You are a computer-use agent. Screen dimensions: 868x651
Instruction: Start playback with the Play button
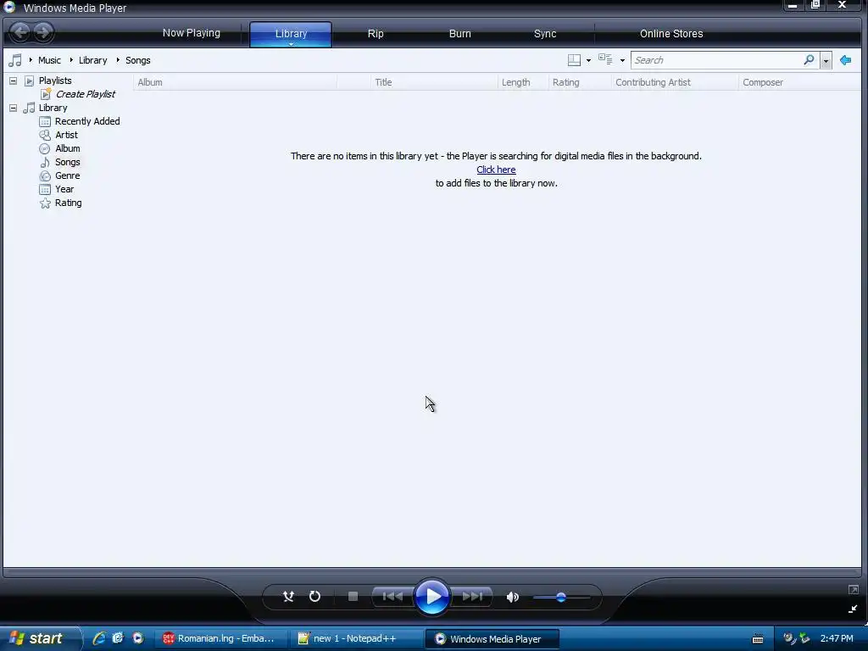pyautogui.click(x=431, y=596)
